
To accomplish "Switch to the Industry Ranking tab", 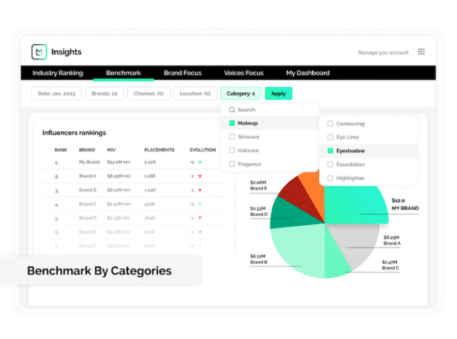I will 58,73.
